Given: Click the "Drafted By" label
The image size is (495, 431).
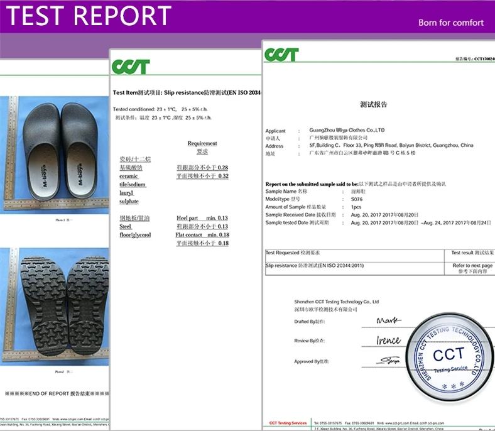Looking at the screenshot, I should (x=309, y=322).
